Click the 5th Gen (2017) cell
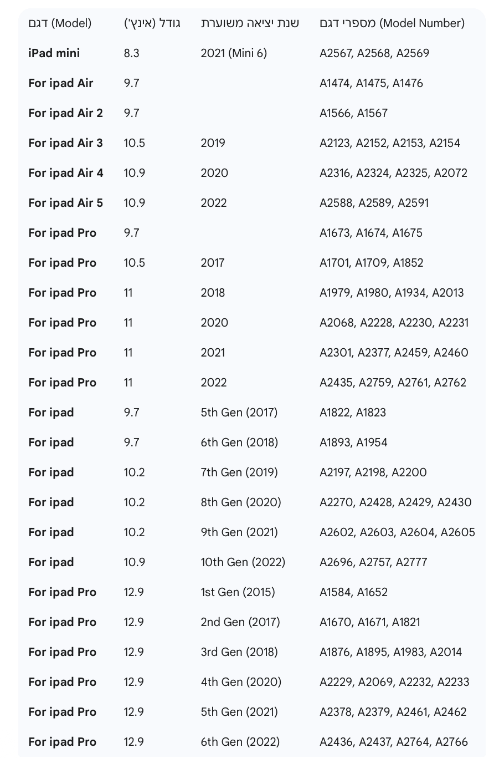 click(239, 413)
